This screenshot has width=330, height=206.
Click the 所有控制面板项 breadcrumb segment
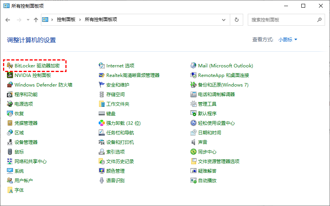tap(101, 20)
